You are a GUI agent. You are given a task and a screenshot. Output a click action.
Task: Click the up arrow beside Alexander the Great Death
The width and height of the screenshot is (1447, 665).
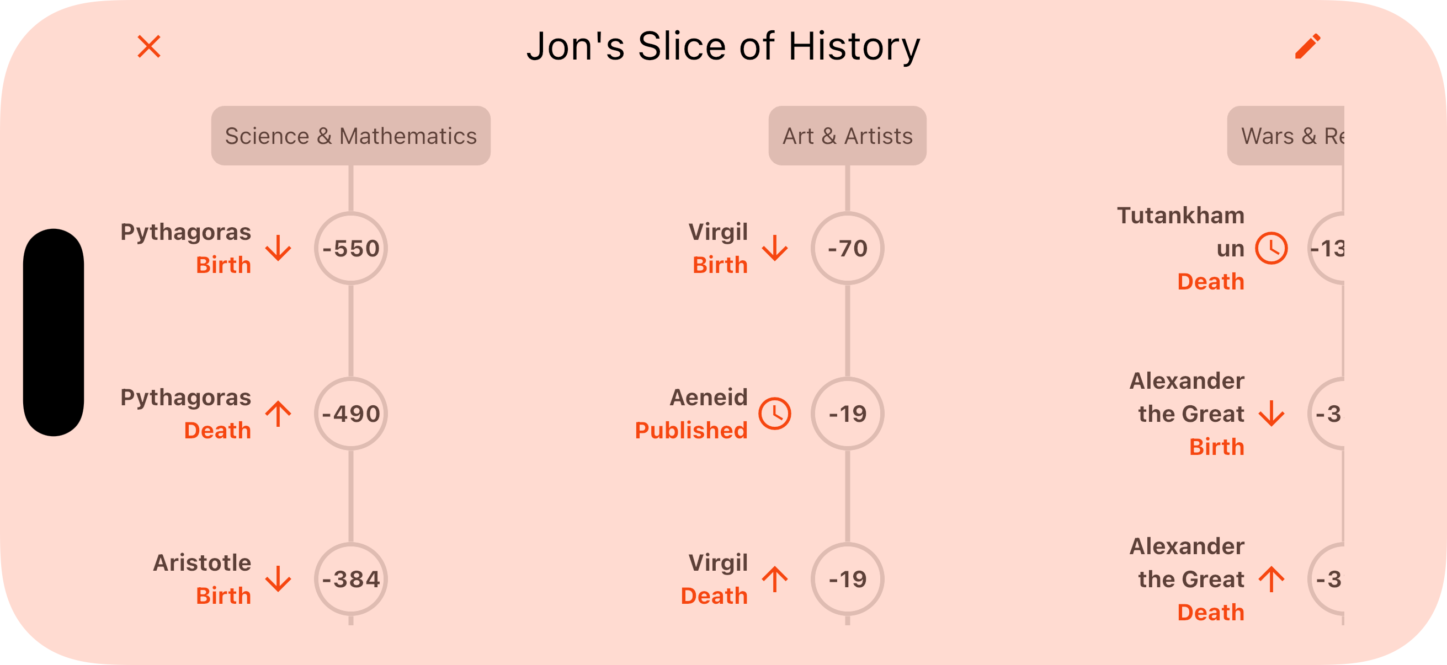[x=1271, y=579]
